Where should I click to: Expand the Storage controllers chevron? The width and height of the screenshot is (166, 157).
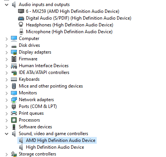(7, 154)
